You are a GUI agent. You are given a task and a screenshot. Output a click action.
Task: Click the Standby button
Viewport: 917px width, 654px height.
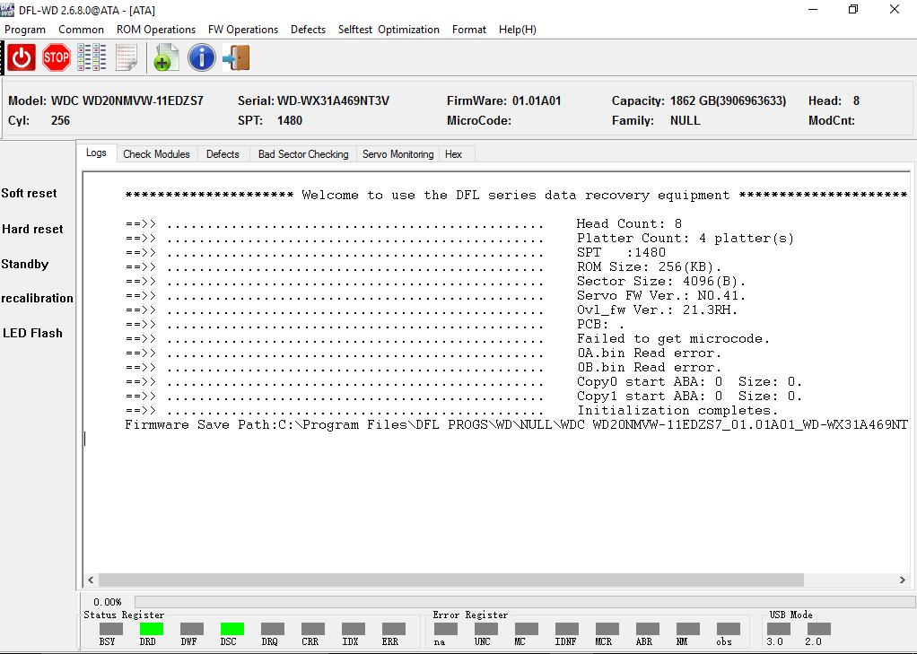(x=24, y=264)
